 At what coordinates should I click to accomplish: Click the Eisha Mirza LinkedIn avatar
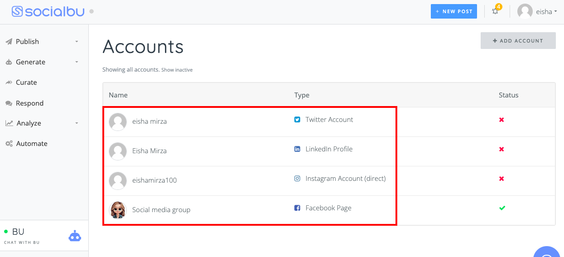pos(118,151)
